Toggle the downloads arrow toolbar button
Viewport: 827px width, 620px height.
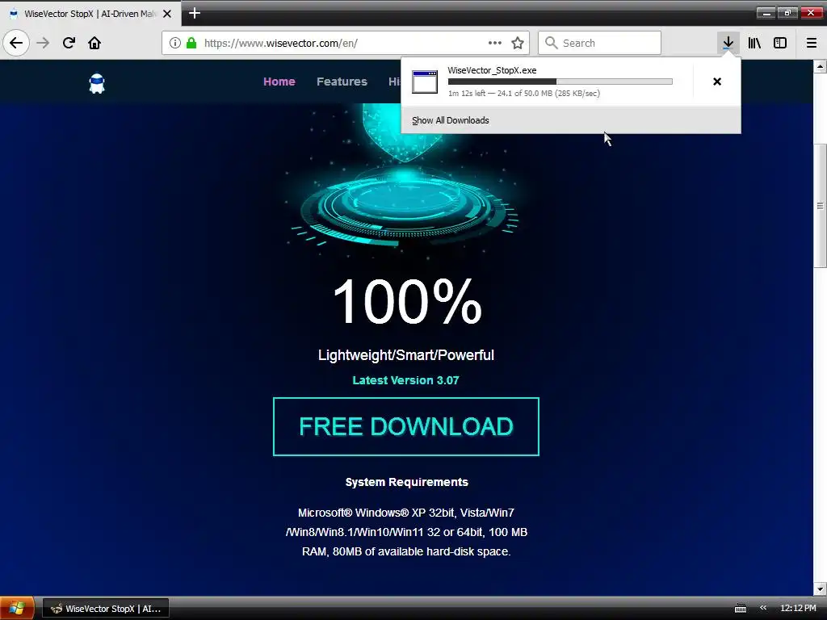728,43
